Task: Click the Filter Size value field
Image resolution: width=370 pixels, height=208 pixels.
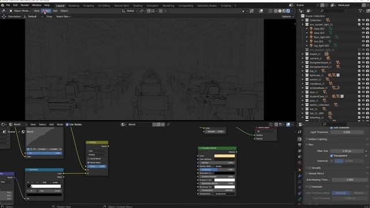Action: (347, 151)
